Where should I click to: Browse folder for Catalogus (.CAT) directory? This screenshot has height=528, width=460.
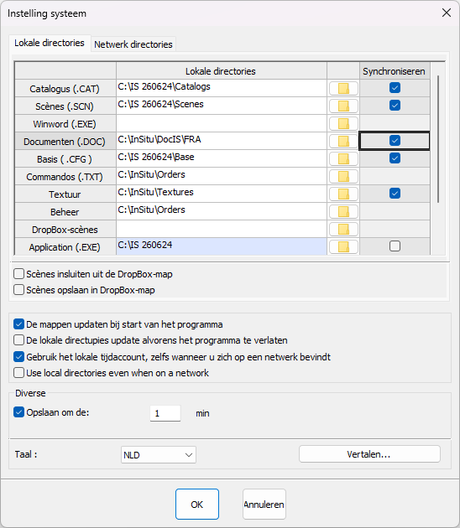pyautogui.click(x=343, y=89)
